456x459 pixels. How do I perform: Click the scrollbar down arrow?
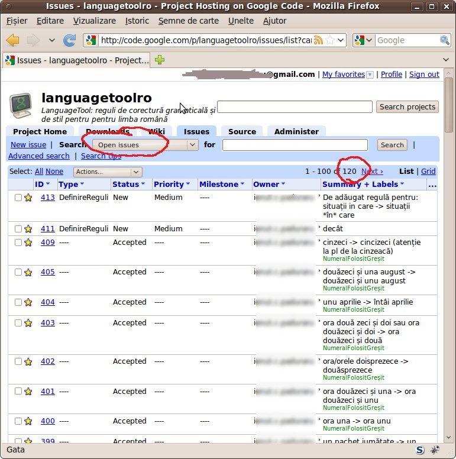coord(449,438)
